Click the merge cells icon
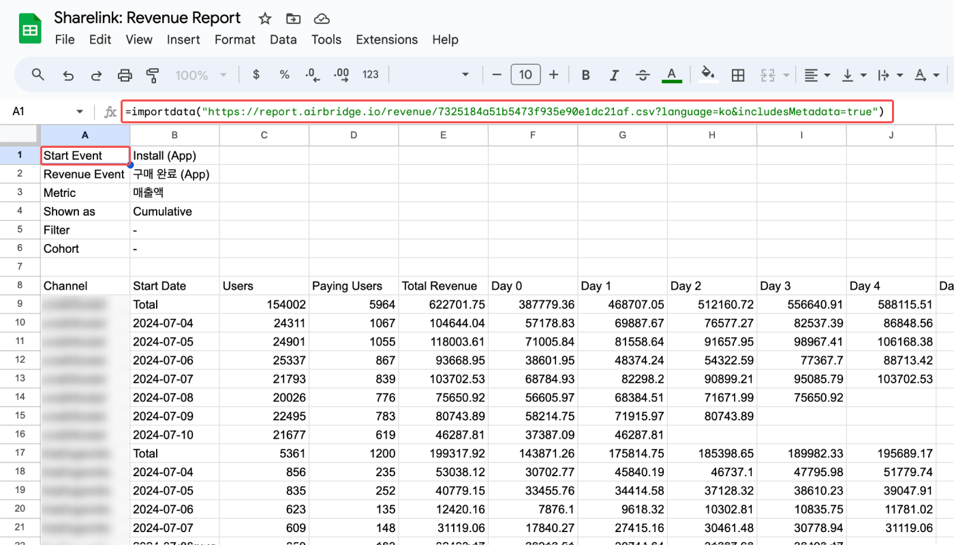 [x=768, y=75]
